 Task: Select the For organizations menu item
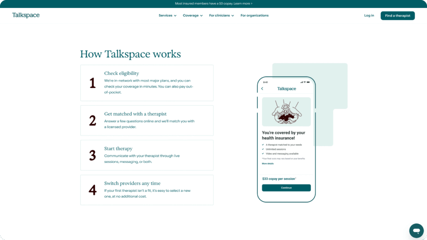[254, 15]
